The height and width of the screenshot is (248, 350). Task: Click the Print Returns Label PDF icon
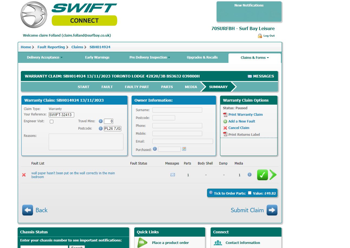pos(225,134)
